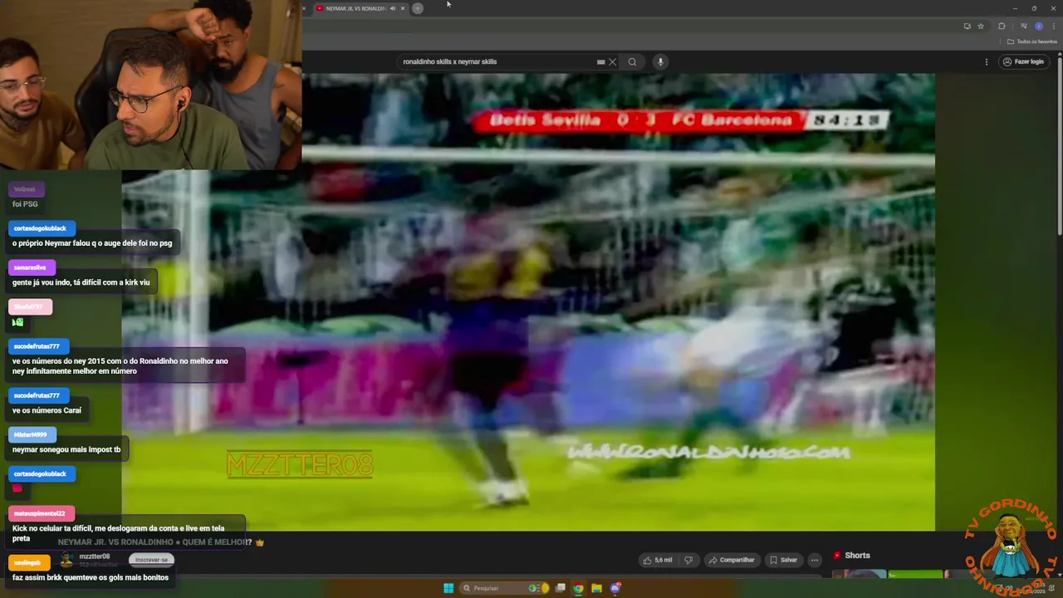This screenshot has height=598, width=1063.
Task: Start voice search with the microphone
Action: pyautogui.click(x=660, y=61)
